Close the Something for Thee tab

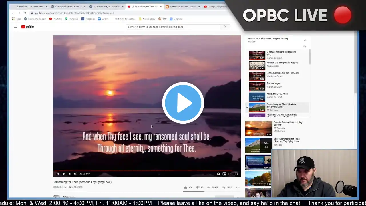point(161,7)
